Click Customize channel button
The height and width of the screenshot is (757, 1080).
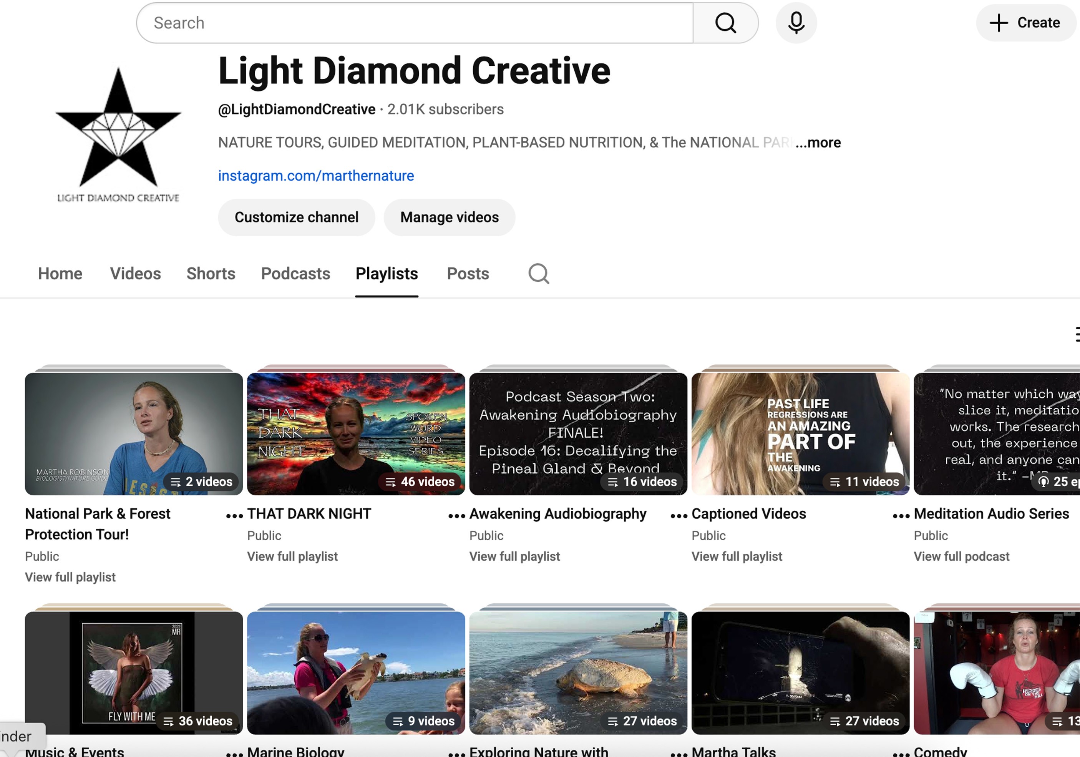pos(296,217)
